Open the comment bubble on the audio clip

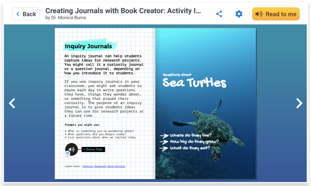68,153
